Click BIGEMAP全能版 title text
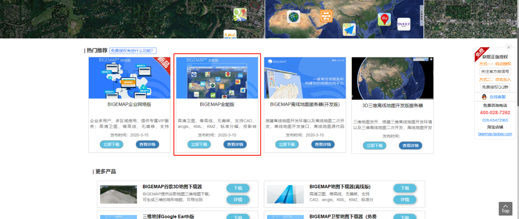The height and width of the screenshot is (219, 519). tap(217, 104)
